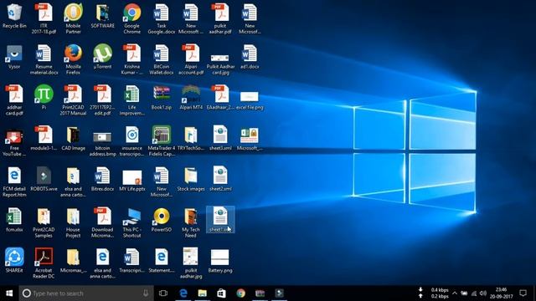
Task: Open File Explorer from the taskbar
Action: [x=203, y=293]
